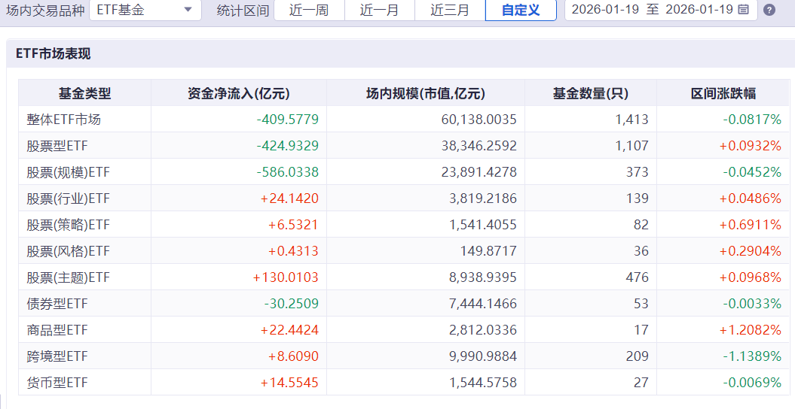Screen dimensions: 795x409
Task: Click net inflow value +24.1420
Action: [289, 198]
